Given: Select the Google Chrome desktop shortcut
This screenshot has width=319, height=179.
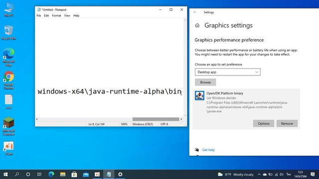Looking at the screenshot, I should pyautogui.click(x=9, y=80).
